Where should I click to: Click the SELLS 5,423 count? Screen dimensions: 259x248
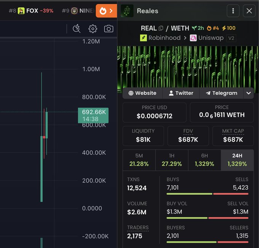click(x=240, y=188)
